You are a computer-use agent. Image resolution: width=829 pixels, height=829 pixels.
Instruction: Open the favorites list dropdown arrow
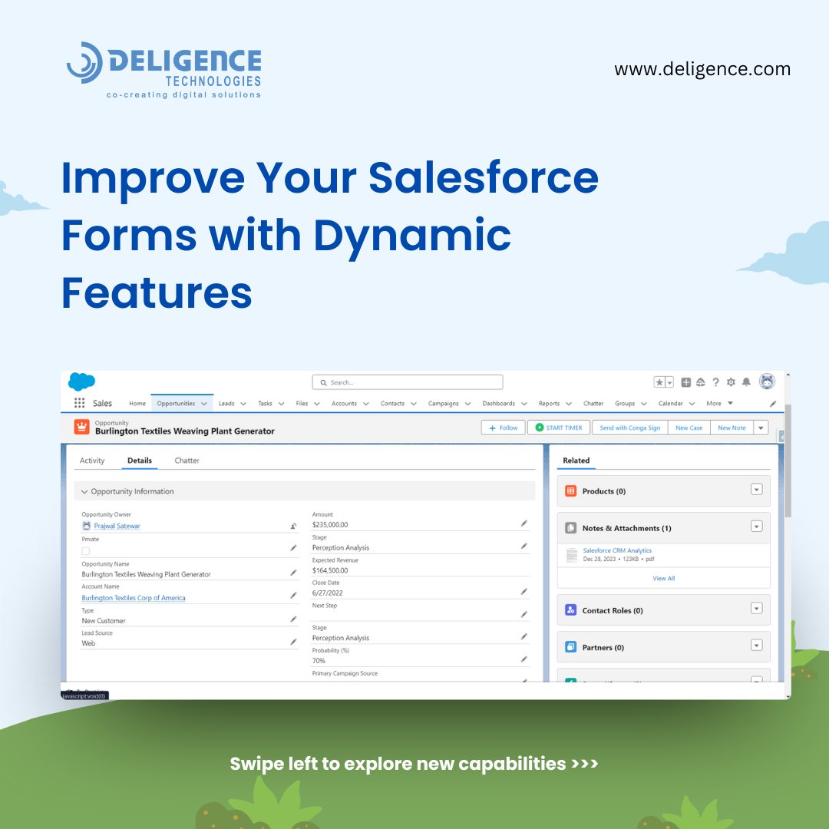coord(669,382)
